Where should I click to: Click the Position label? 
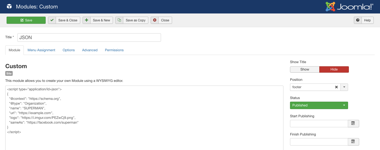tap(296, 80)
